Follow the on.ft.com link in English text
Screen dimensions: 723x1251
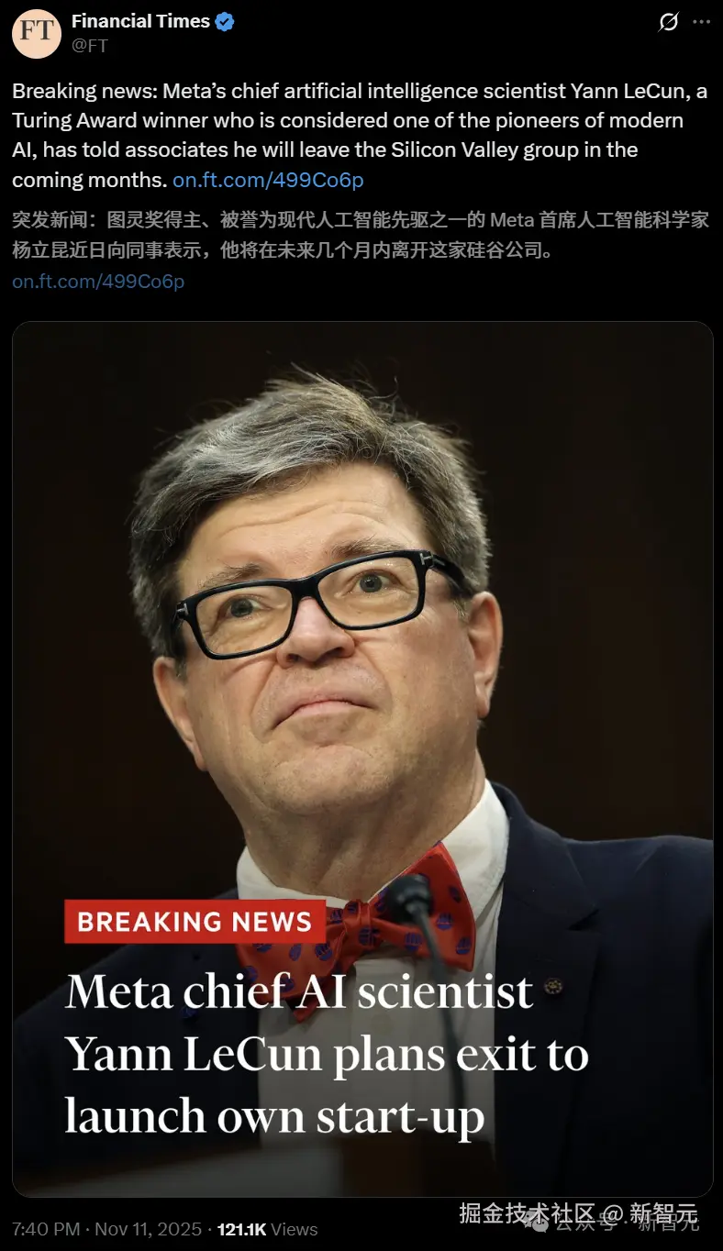[x=268, y=180]
